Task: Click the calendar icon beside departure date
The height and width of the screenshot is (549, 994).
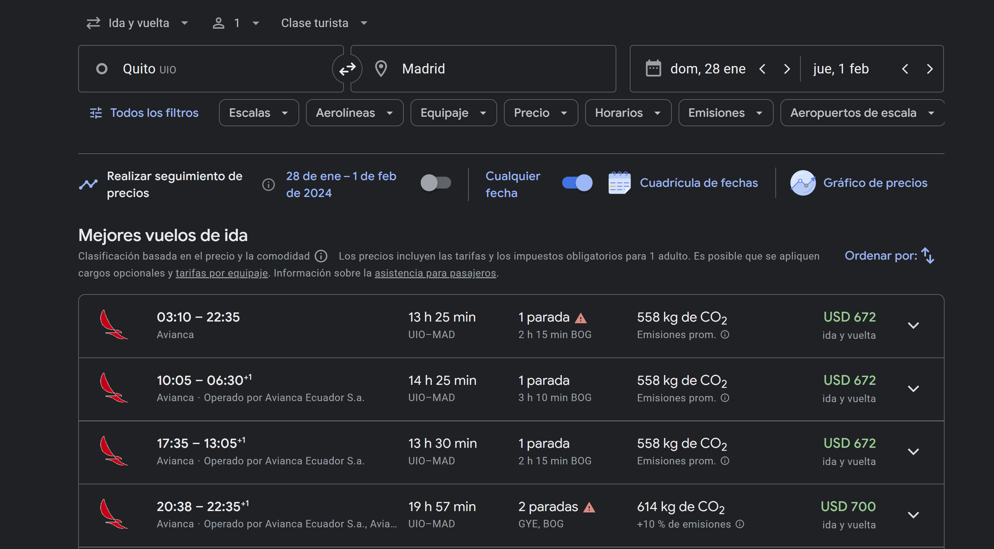Action: (653, 69)
